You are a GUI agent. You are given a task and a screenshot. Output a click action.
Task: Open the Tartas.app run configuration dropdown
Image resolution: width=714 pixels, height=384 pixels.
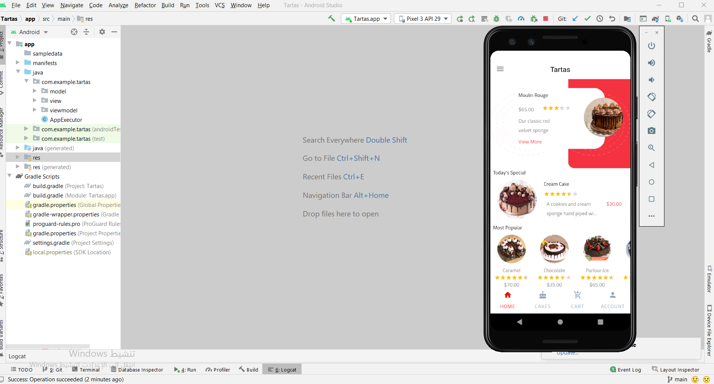click(366, 19)
